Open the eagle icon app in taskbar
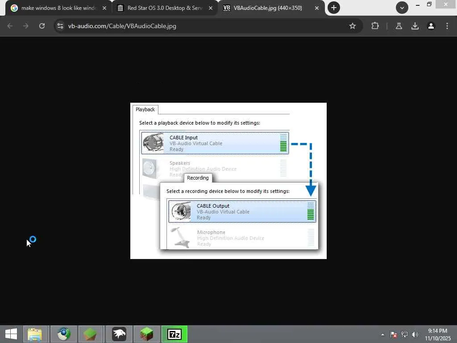 coord(119,334)
